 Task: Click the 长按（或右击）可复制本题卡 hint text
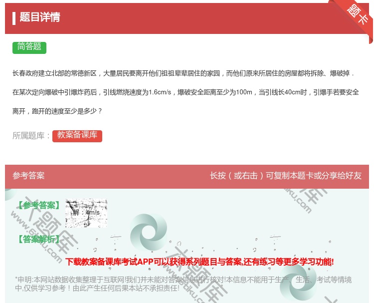coord(286,176)
